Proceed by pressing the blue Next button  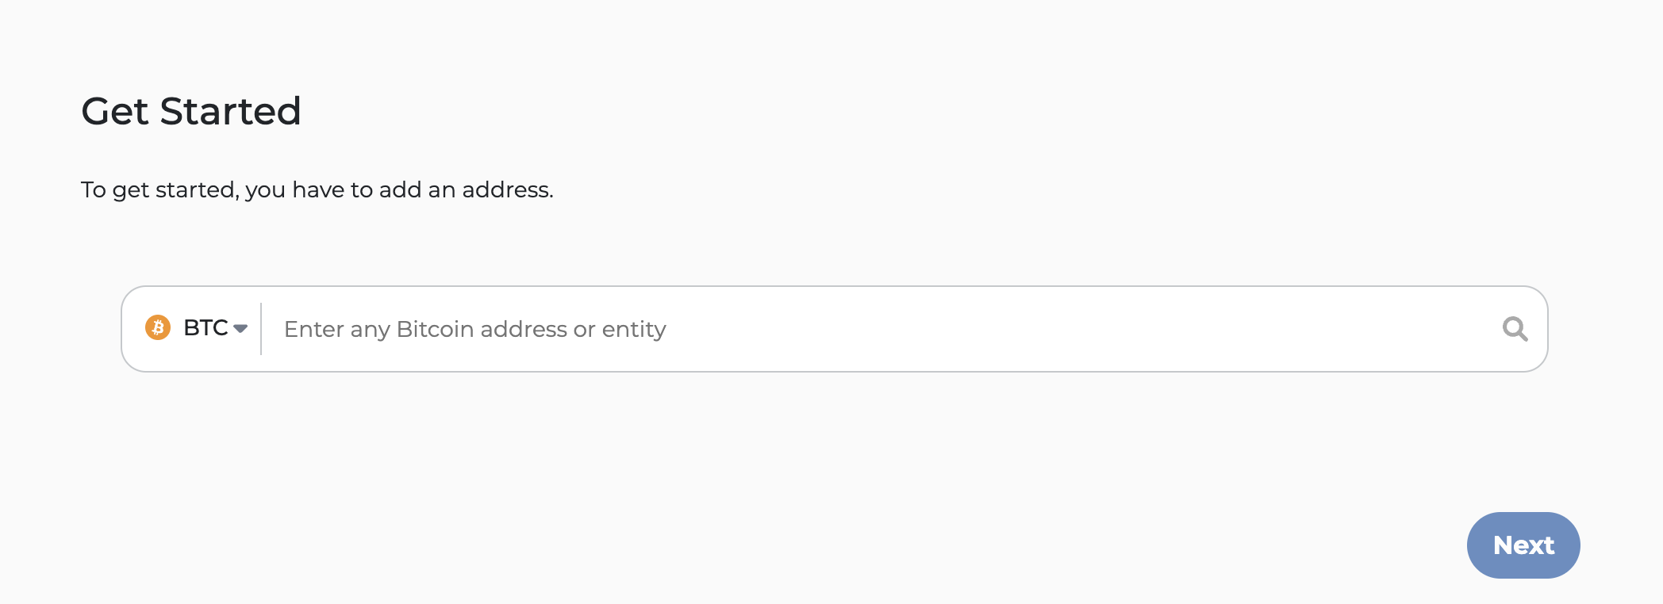[1523, 545]
